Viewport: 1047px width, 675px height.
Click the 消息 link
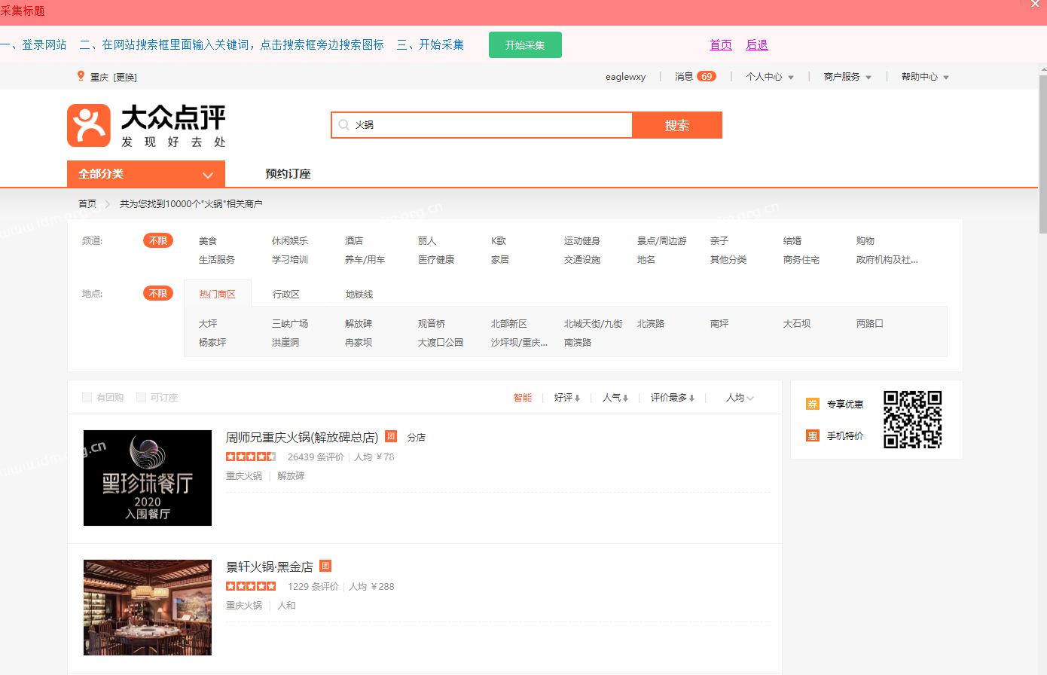click(x=684, y=77)
